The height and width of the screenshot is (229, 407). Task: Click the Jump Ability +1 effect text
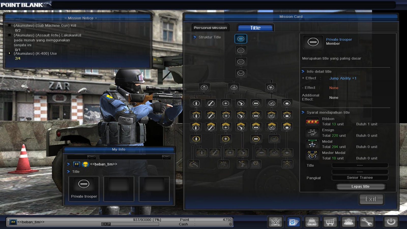pyautogui.click(x=343, y=78)
